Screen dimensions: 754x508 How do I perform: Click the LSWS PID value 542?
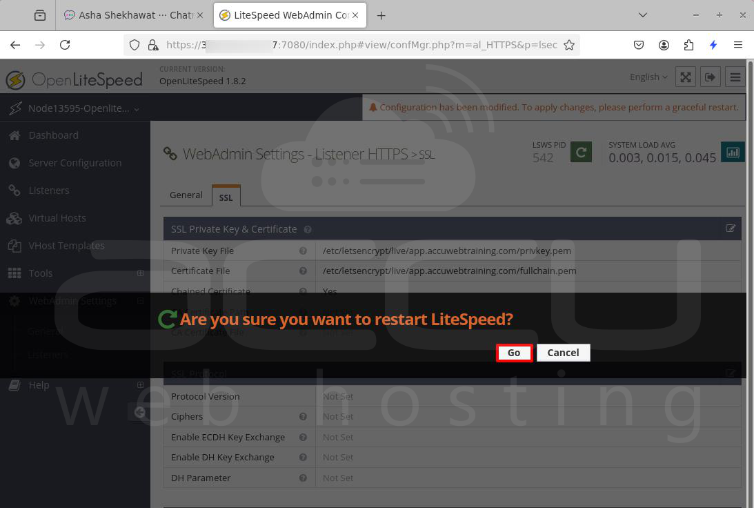point(543,158)
